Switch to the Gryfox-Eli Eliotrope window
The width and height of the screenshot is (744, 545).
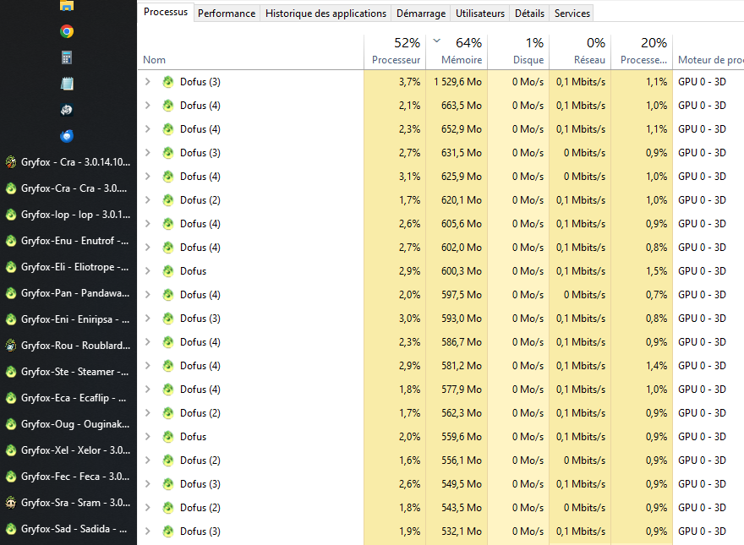click(x=68, y=267)
